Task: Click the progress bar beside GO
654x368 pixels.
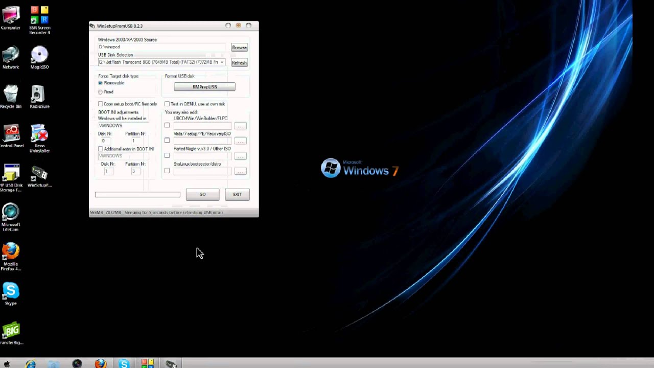Action: click(x=137, y=195)
